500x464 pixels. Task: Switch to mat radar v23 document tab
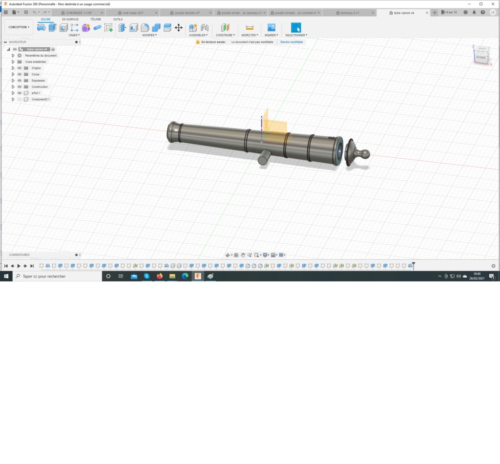click(133, 13)
